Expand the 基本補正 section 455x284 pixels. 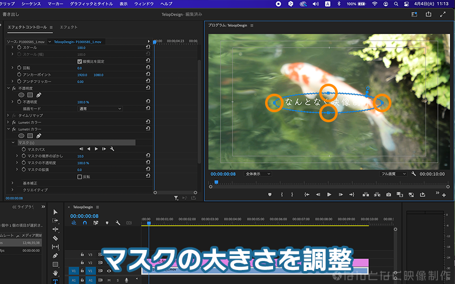point(13,183)
